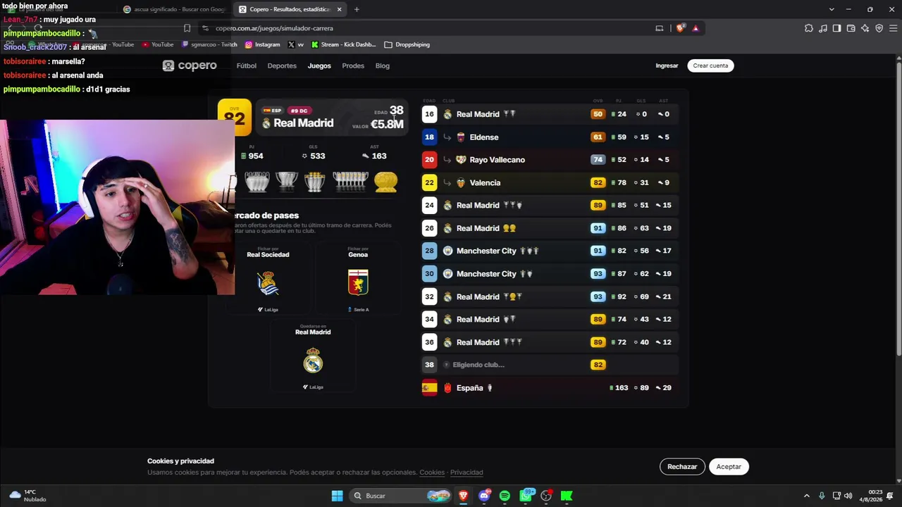Open Brave from the taskbar
The width and height of the screenshot is (902, 507).
point(463,496)
